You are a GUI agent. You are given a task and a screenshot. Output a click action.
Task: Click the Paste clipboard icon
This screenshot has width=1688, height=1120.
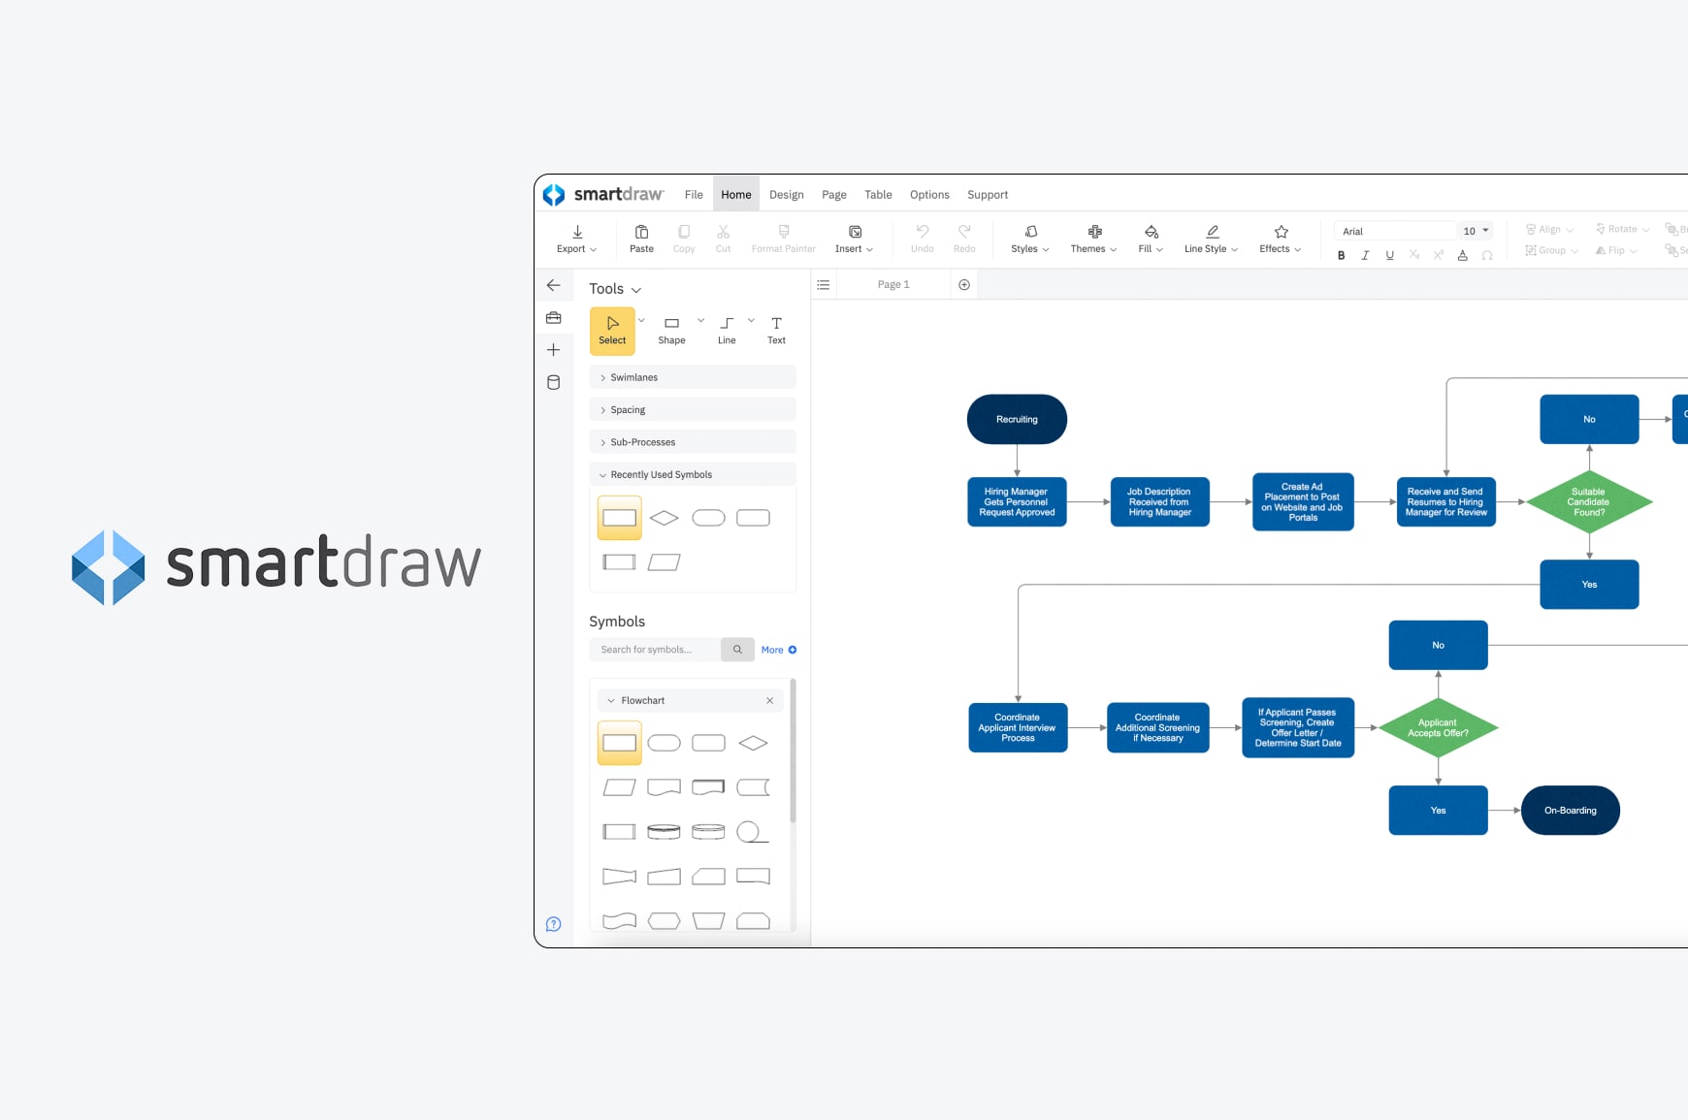point(641,233)
